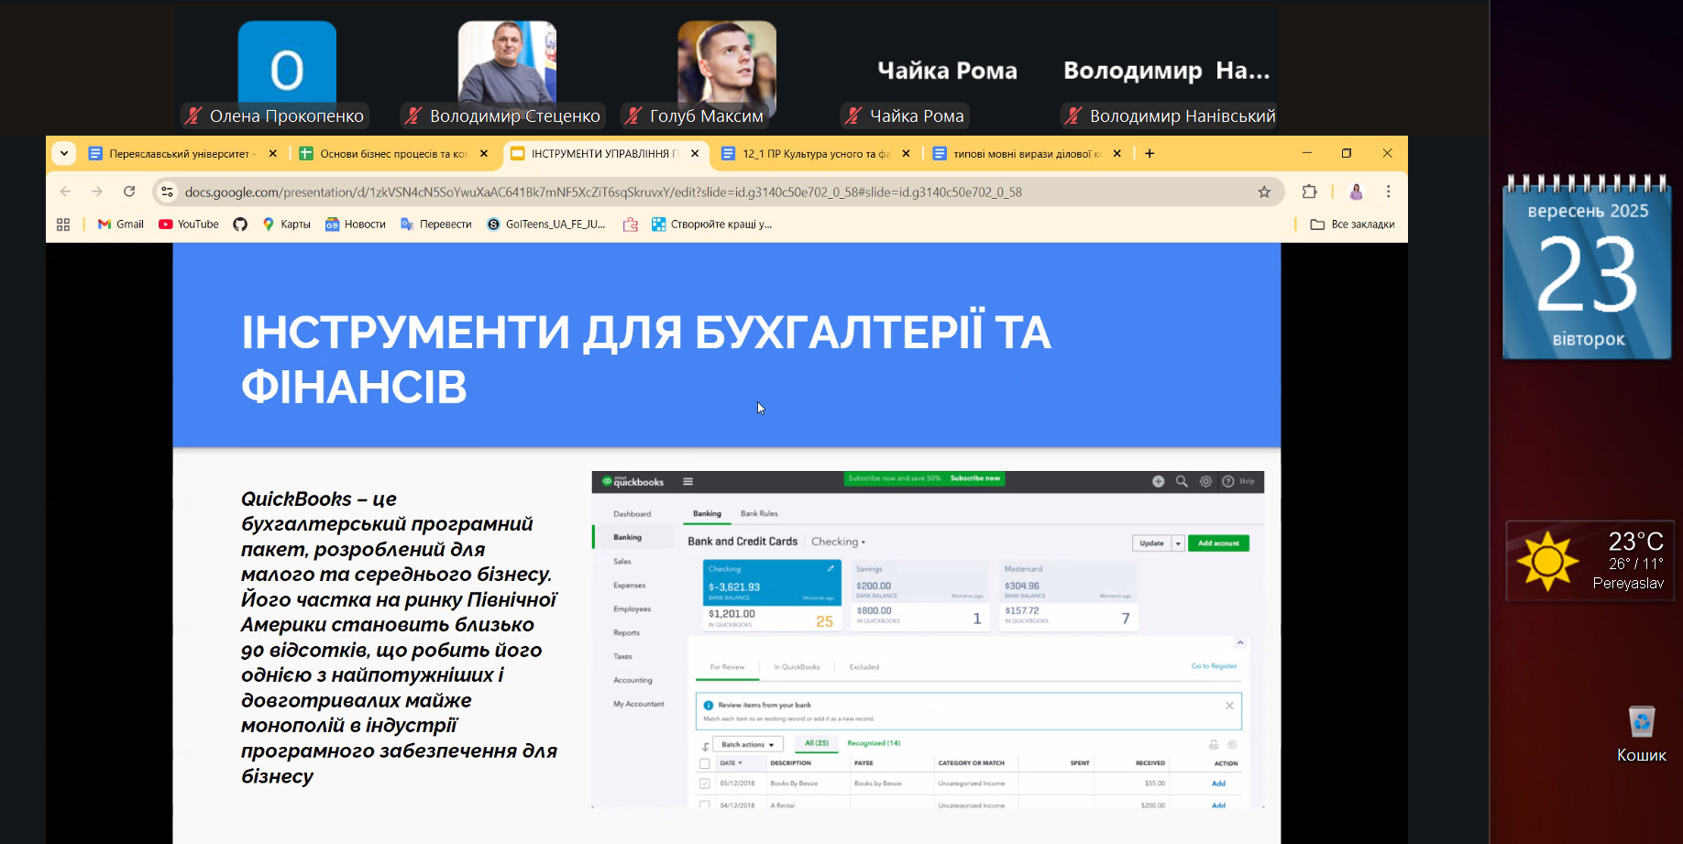Open the browser extensions puzzle icon
The image size is (1683, 844).
[x=1309, y=192]
